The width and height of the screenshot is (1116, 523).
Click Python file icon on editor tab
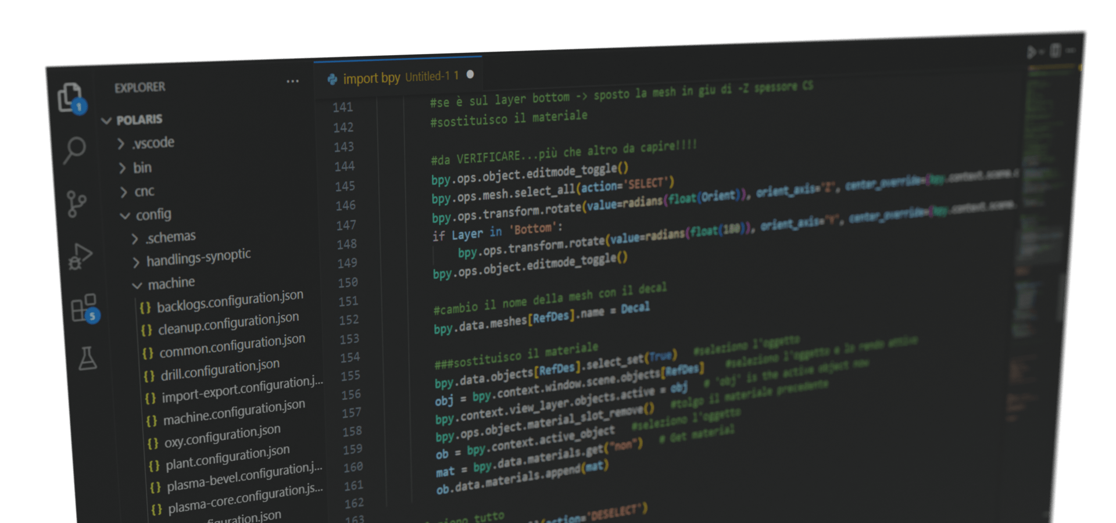click(x=332, y=80)
